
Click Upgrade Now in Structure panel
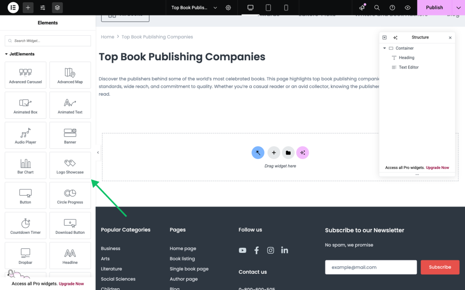coord(437,168)
